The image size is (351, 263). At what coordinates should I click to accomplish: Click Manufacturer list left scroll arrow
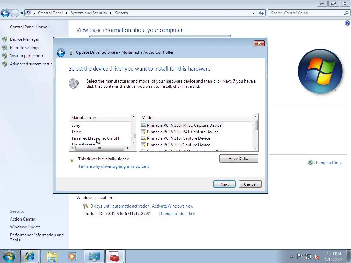point(72,148)
